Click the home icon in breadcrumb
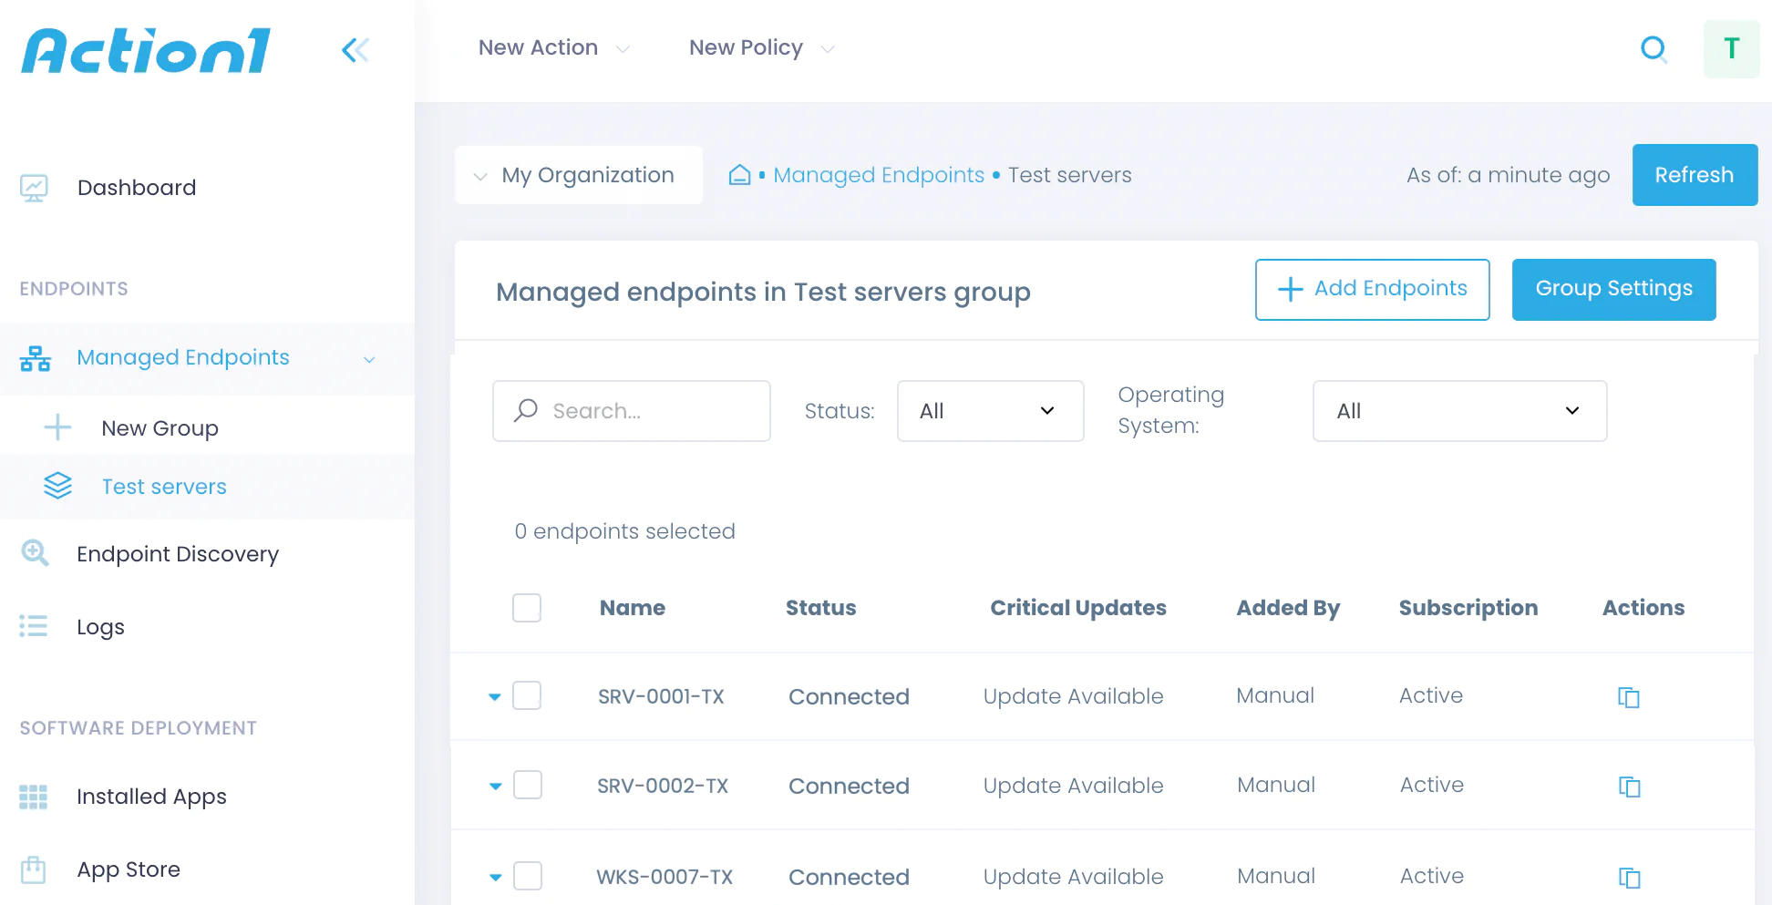 (739, 175)
